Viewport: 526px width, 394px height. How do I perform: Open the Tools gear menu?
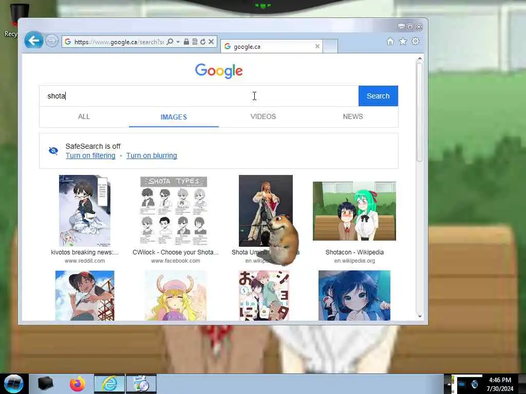click(416, 41)
